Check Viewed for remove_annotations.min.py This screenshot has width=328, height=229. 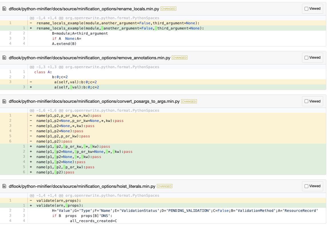(x=306, y=58)
